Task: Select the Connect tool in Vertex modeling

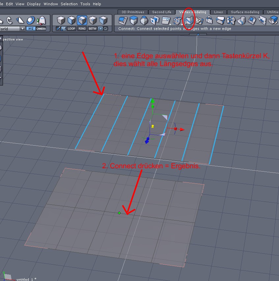Action: click(188, 20)
